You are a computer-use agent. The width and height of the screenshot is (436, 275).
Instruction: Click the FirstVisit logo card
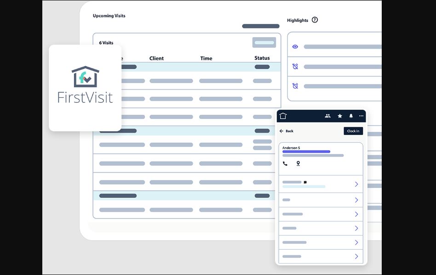coord(85,88)
